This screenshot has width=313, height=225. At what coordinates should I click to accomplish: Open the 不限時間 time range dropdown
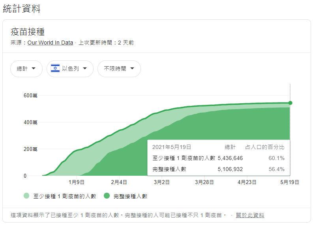point(119,69)
